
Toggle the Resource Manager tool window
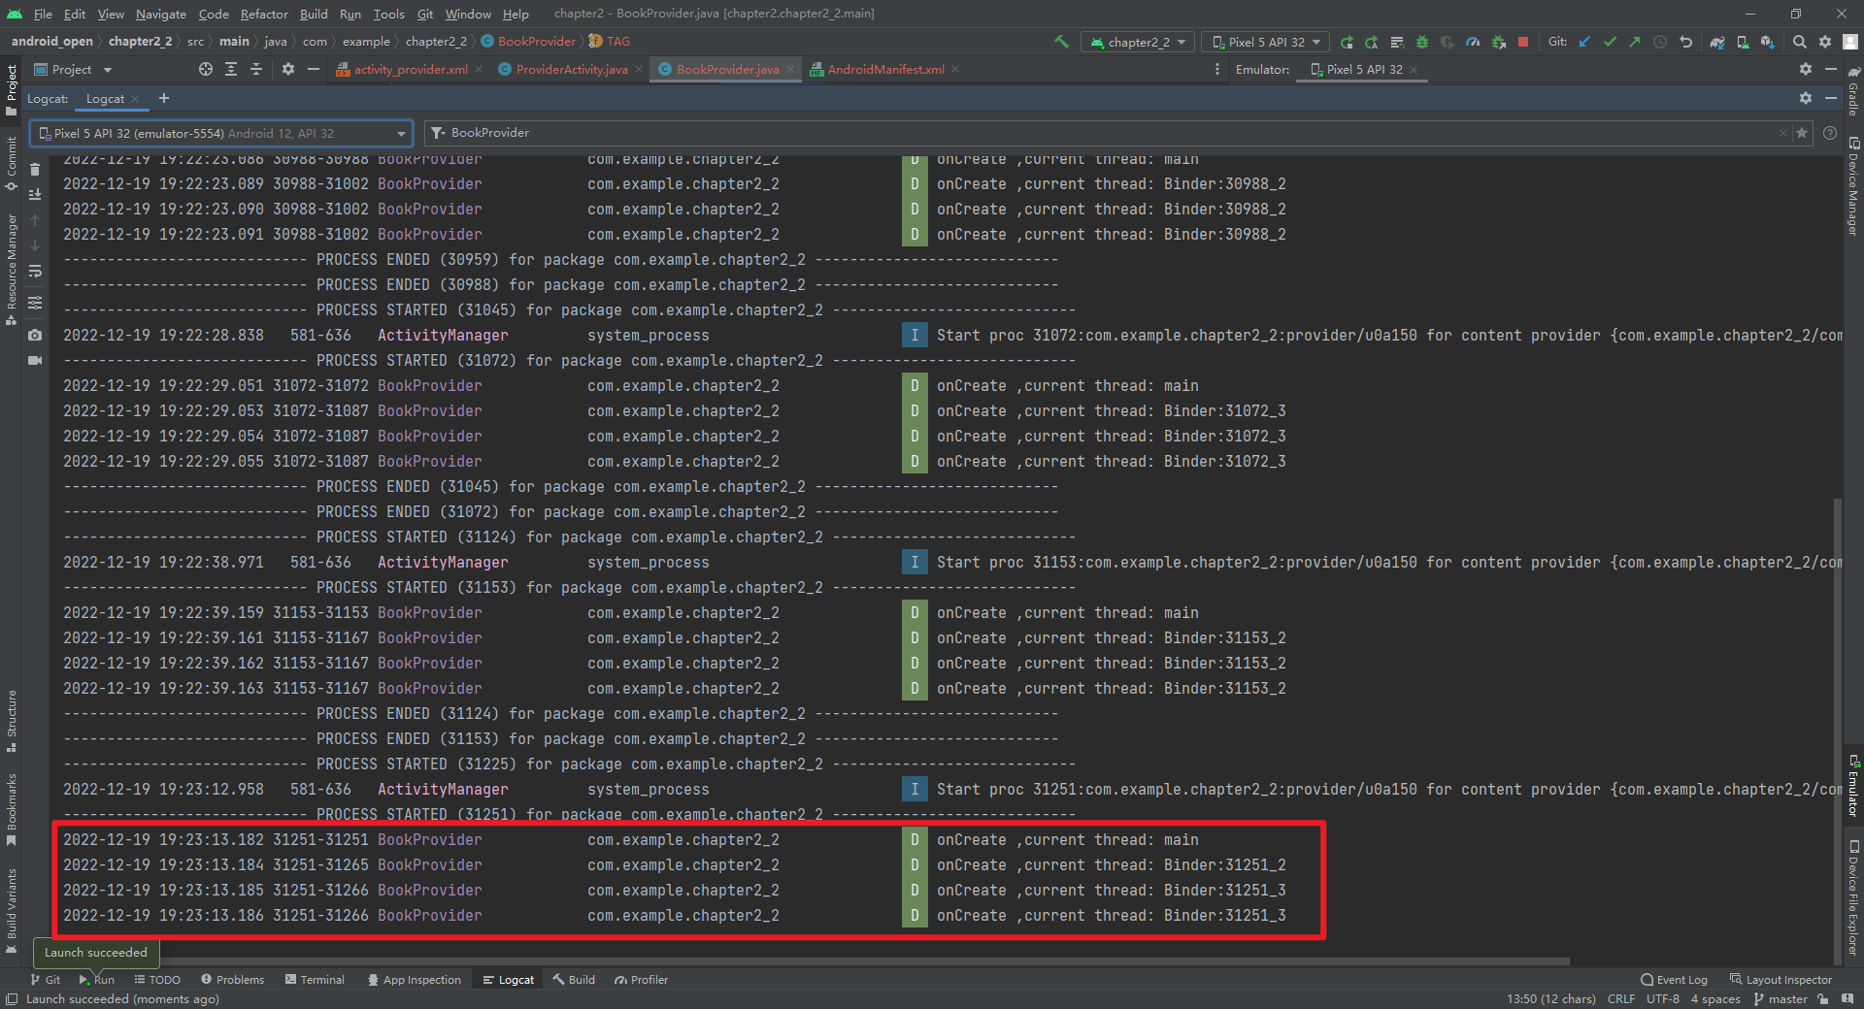coord(12,270)
